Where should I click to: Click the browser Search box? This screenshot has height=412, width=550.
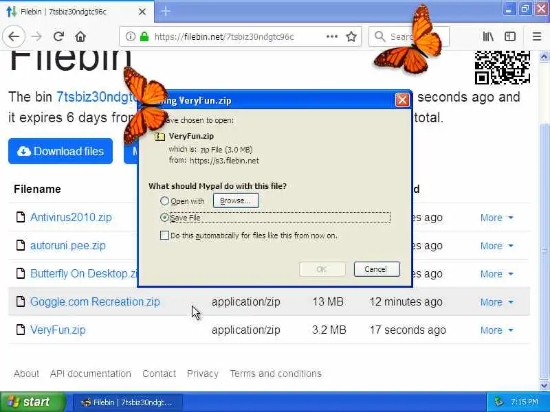tap(409, 36)
